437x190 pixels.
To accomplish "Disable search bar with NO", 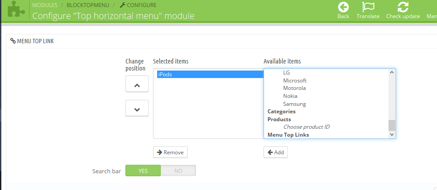I will click(x=178, y=171).
